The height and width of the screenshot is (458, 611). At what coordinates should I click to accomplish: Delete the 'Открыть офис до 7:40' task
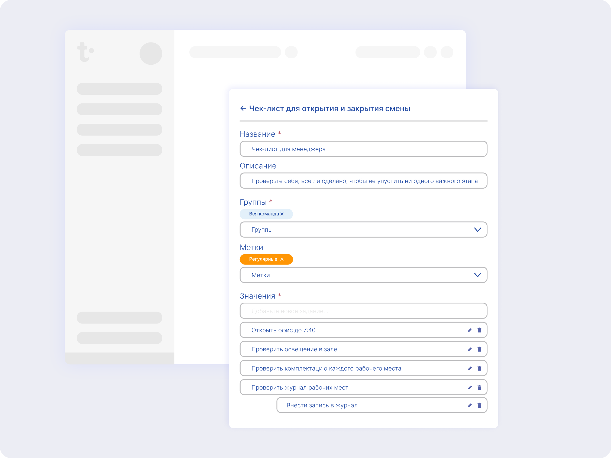(x=479, y=330)
